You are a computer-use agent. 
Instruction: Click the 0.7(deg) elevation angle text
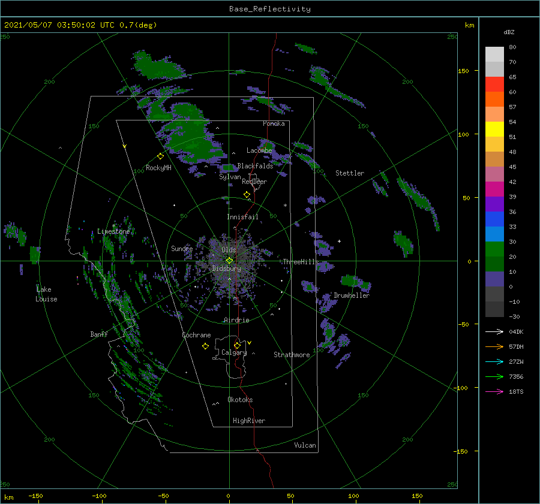[139, 25]
